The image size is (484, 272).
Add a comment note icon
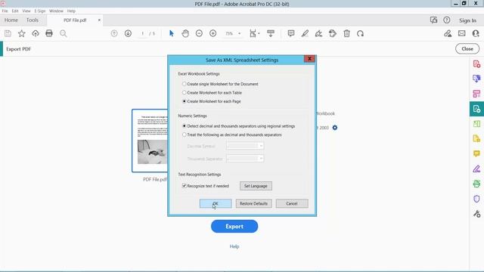[290, 33]
